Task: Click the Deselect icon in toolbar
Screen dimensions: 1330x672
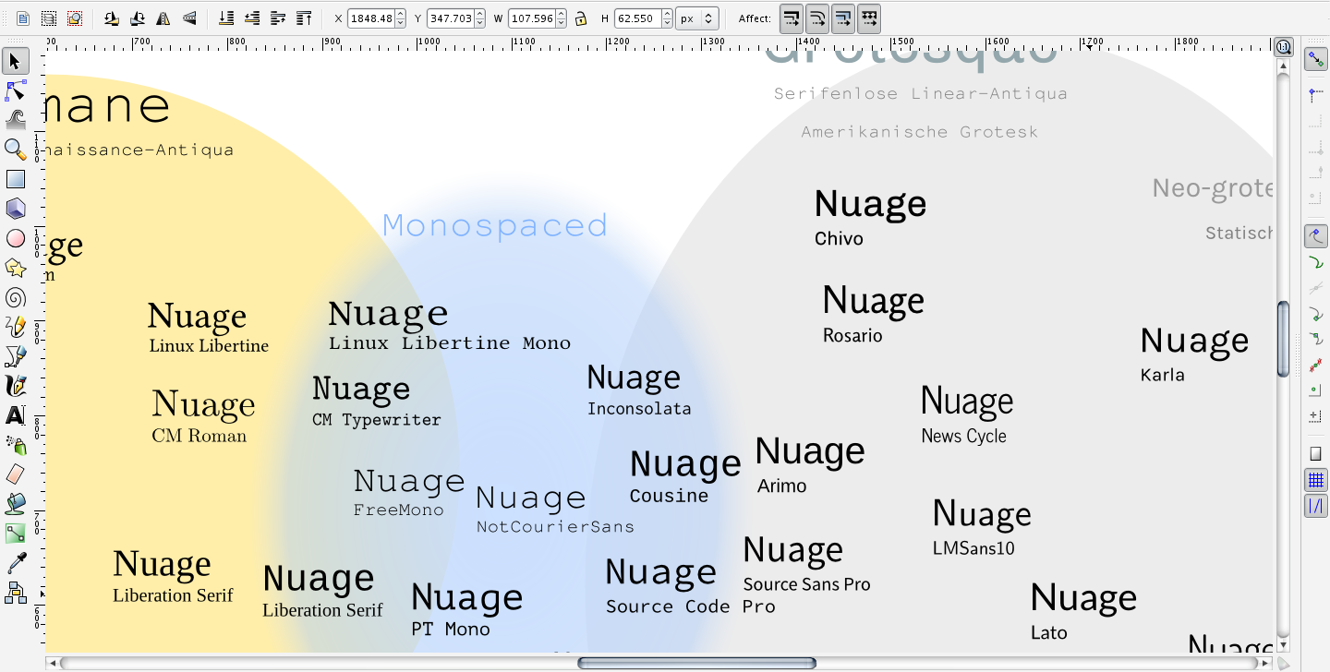Action: 75,18
